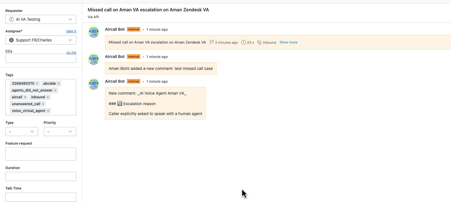Delete the agents_did_not_answer tag
The image size is (451, 202).
tap(55, 90)
